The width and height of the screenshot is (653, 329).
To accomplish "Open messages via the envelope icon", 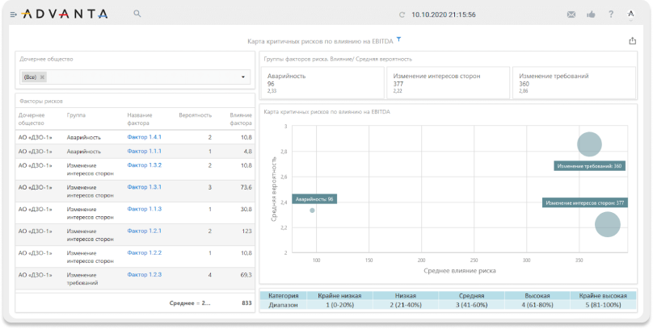I will tap(571, 15).
